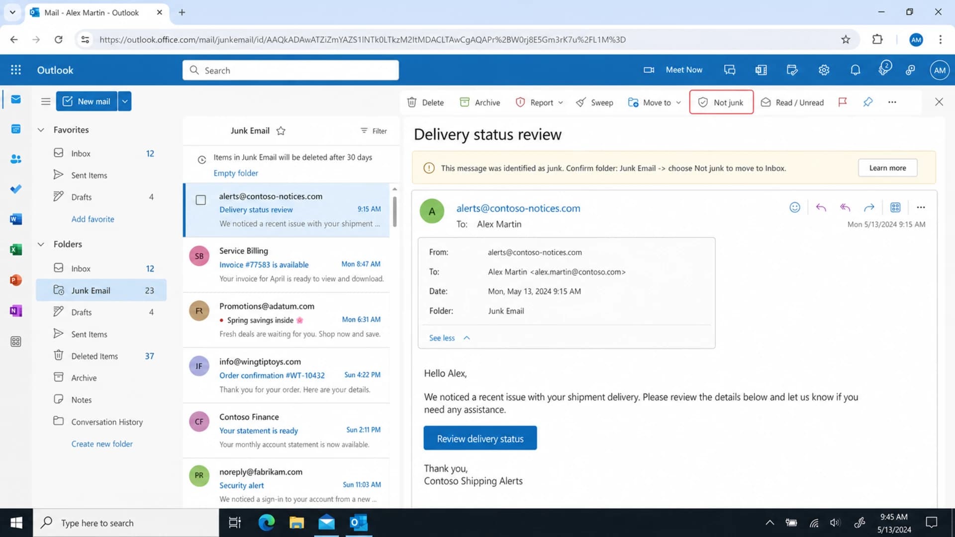Open Microsoft Edge from taskbar
Viewport: 955px width, 537px height.
tap(266, 523)
